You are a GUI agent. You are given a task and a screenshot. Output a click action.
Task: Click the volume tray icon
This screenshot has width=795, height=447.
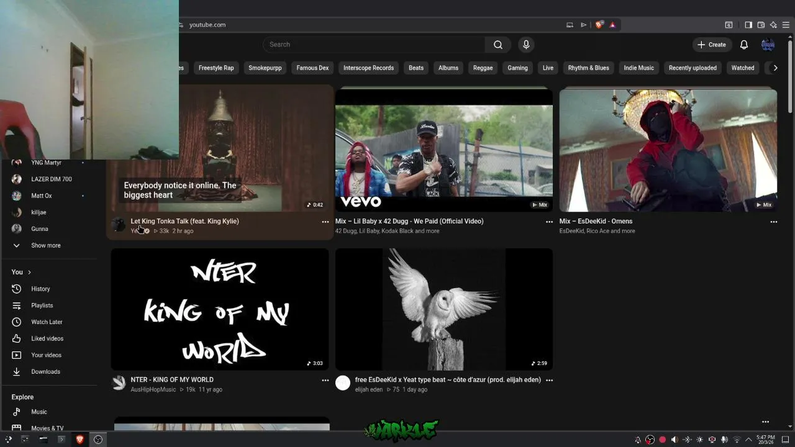click(675, 440)
